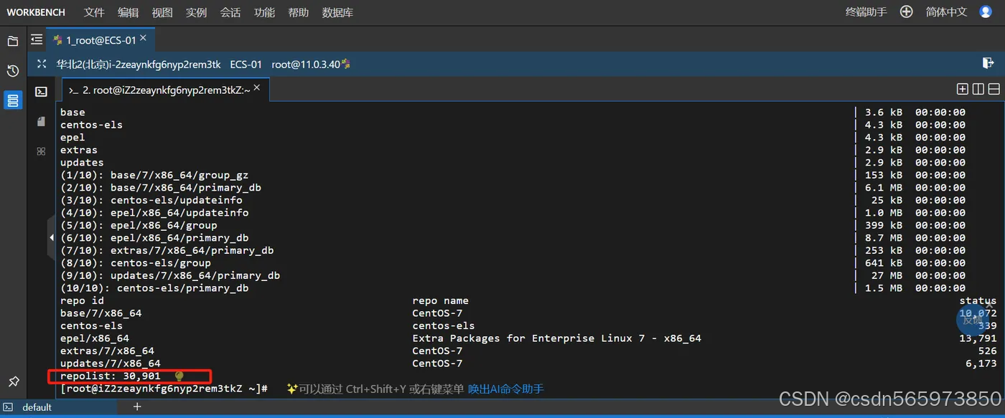Open the four-squares grid icon in inner sidebar
The width and height of the screenshot is (1005, 418).
click(41, 151)
